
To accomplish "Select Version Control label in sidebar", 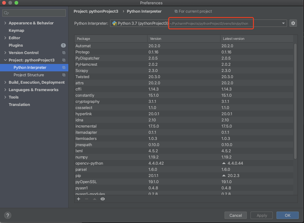I will (x=24, y=53).
